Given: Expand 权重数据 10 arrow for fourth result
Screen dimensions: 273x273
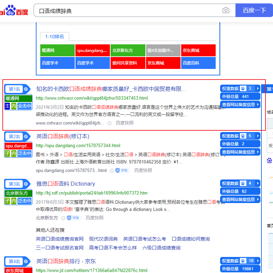Looking at the screenshot, I should [258, 261].
